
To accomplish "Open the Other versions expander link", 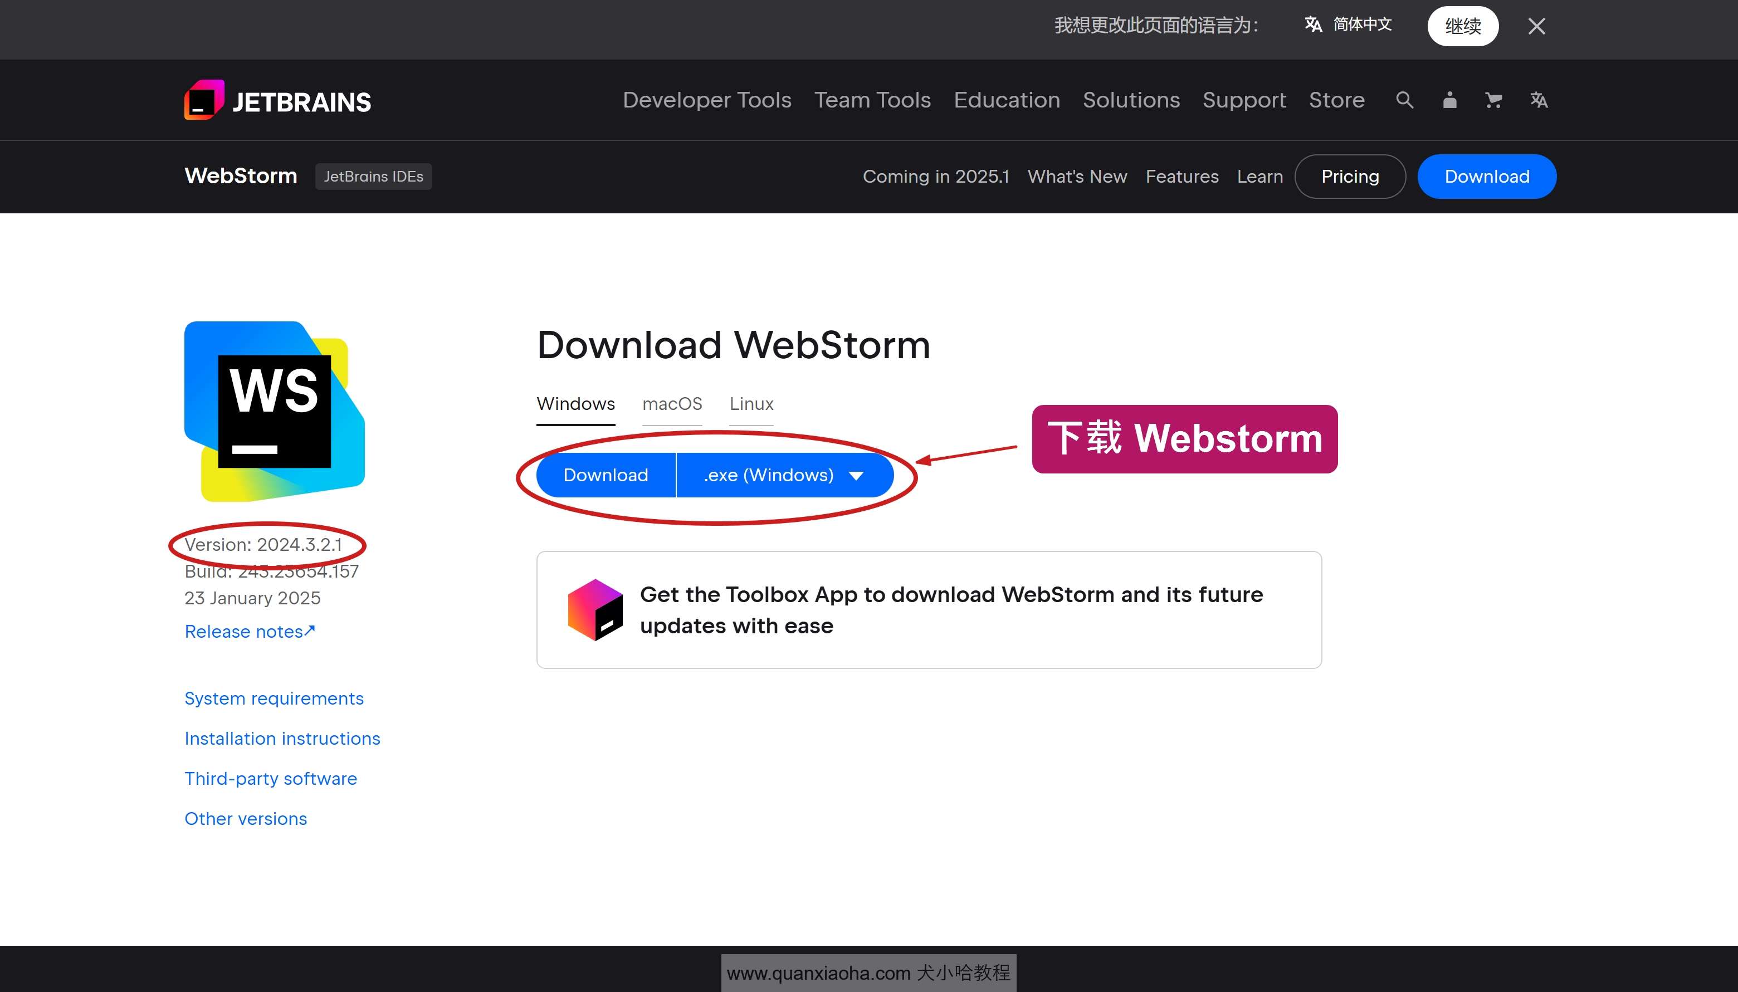I will pyautogui.click(x=245, y=819).
